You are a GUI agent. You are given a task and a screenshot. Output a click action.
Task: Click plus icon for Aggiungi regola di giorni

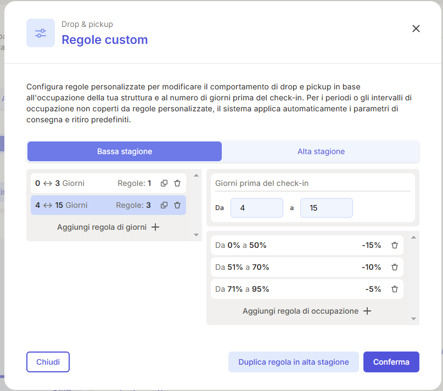pos(155,227)
